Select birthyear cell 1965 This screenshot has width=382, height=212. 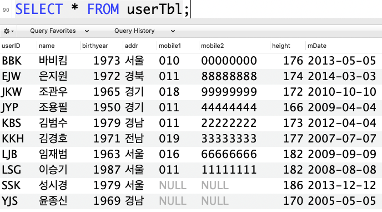[x=107, y=92]
